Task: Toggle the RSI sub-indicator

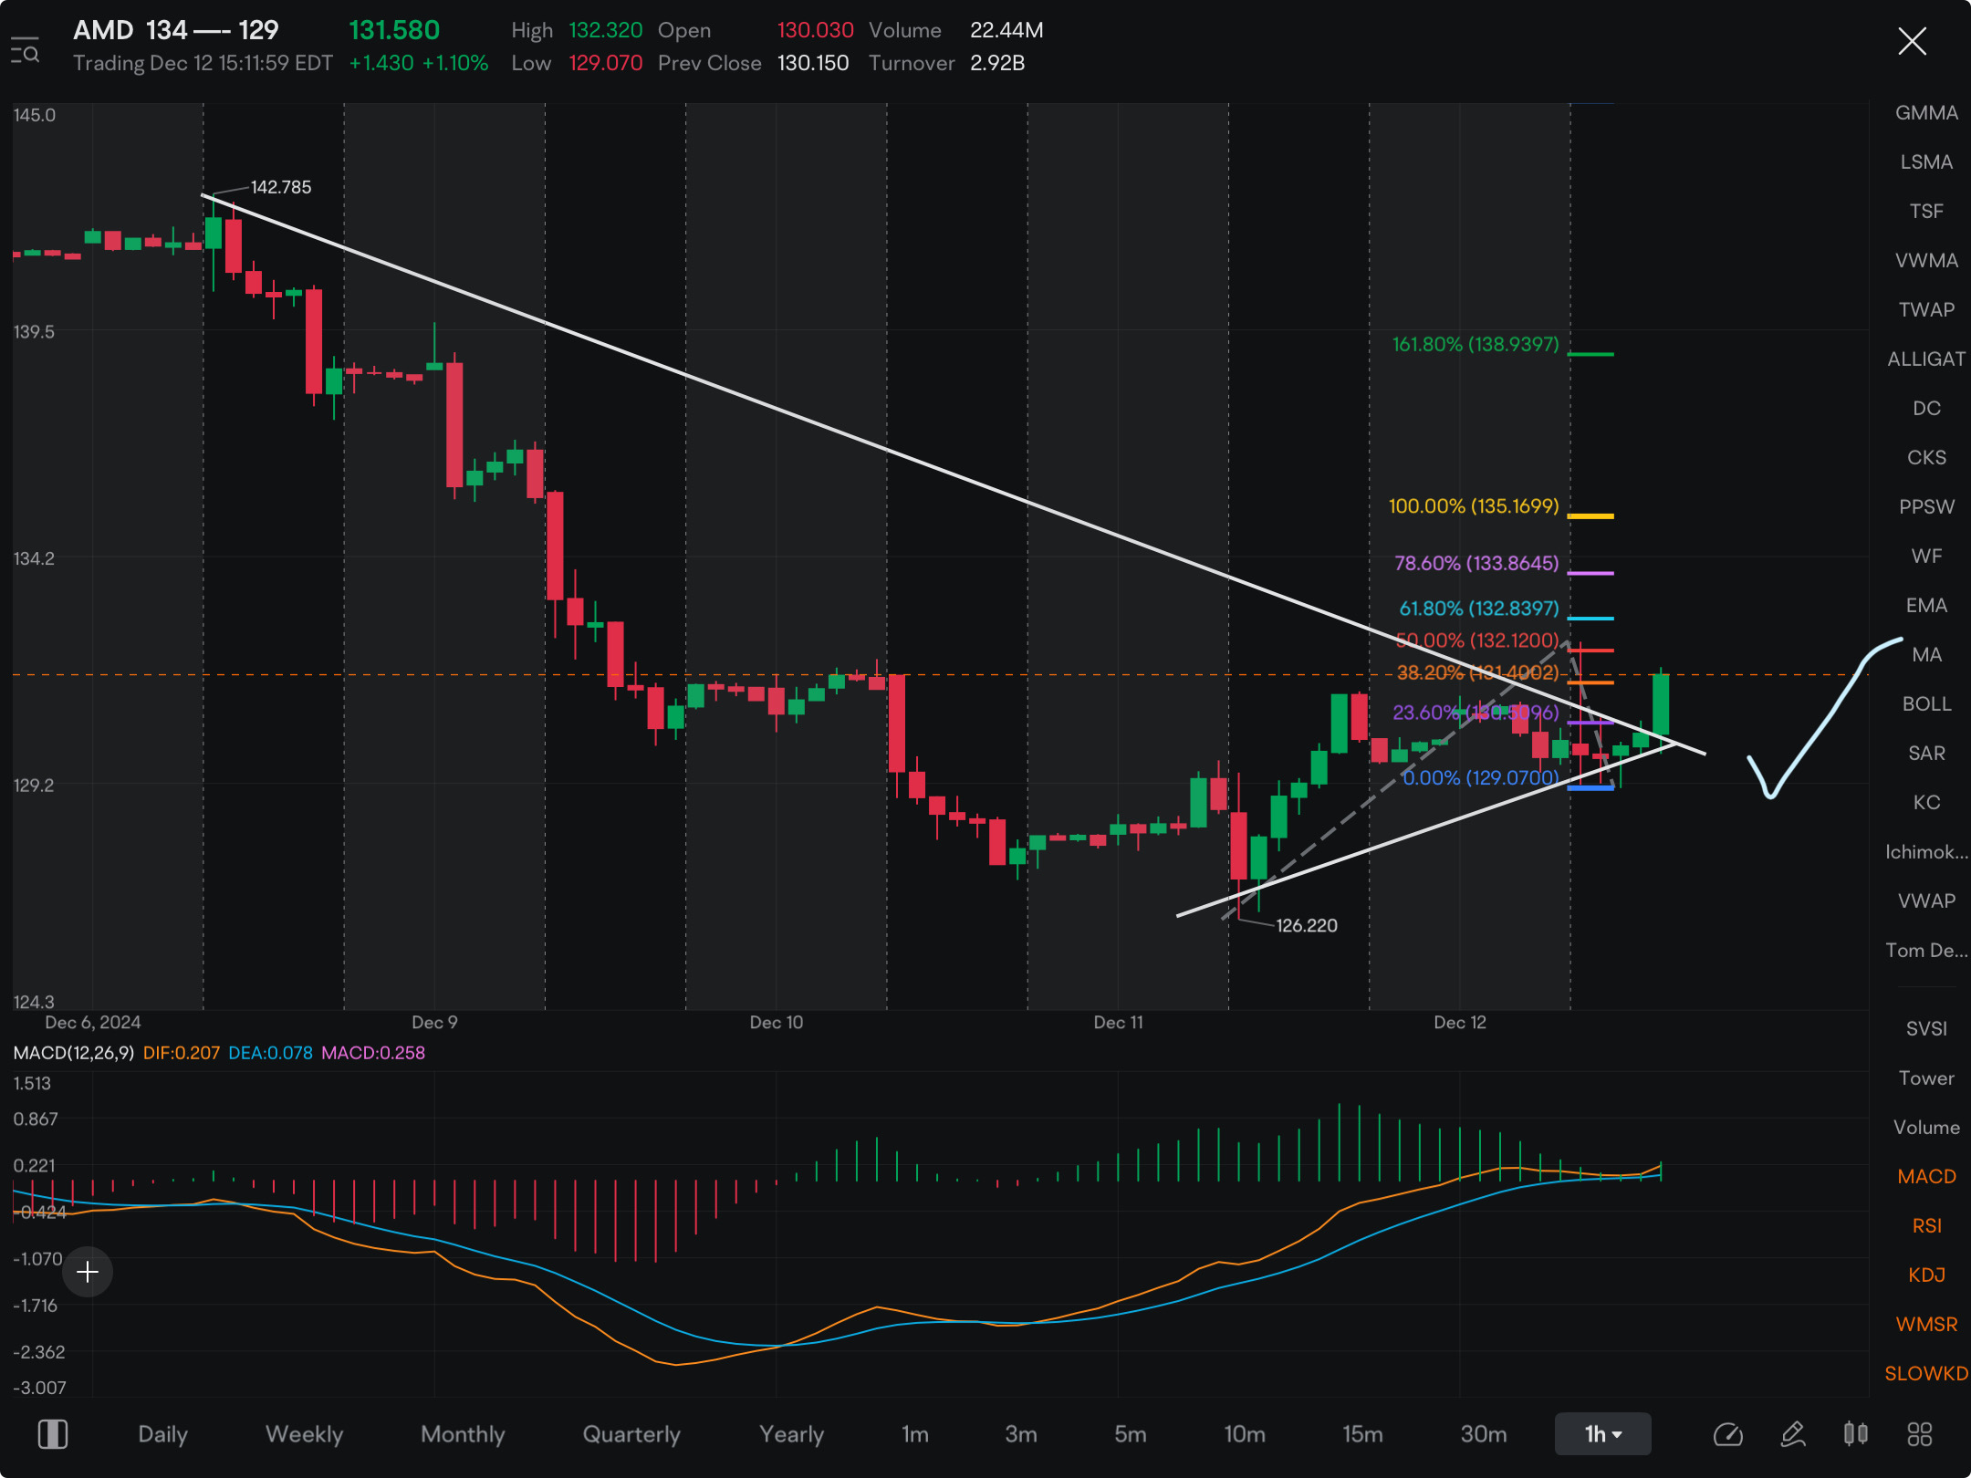Action: 1926,1226
